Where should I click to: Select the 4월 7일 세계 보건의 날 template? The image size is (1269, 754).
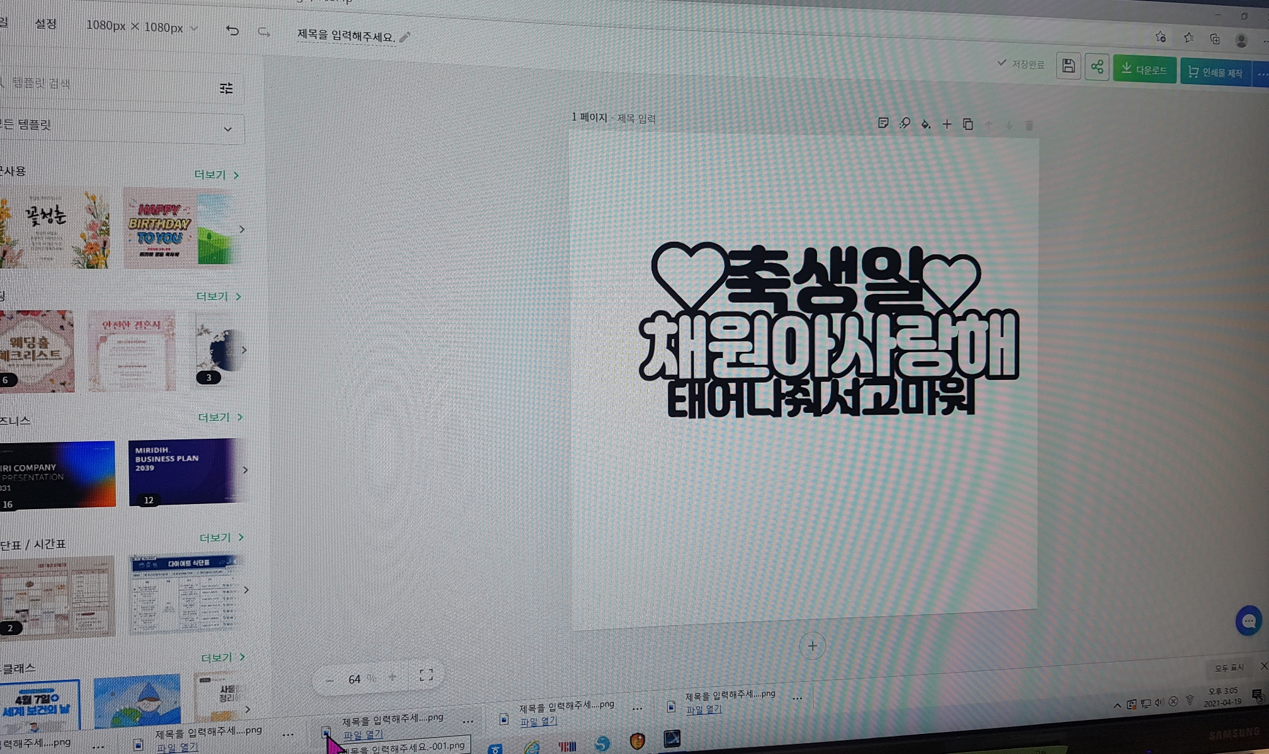40,705
